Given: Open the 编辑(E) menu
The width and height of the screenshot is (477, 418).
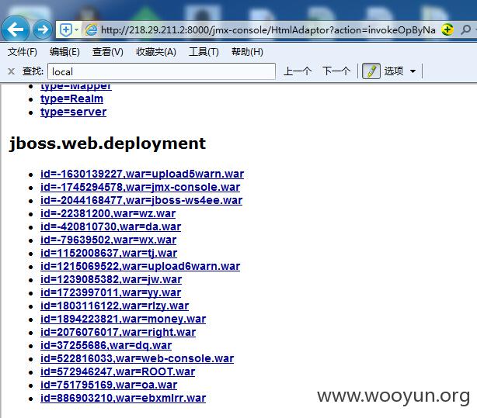Looking at the screenshot, I should tap(64, 52).
